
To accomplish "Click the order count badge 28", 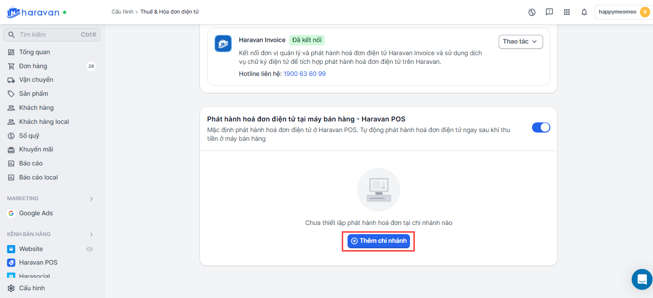I will (x=91, y=66).
